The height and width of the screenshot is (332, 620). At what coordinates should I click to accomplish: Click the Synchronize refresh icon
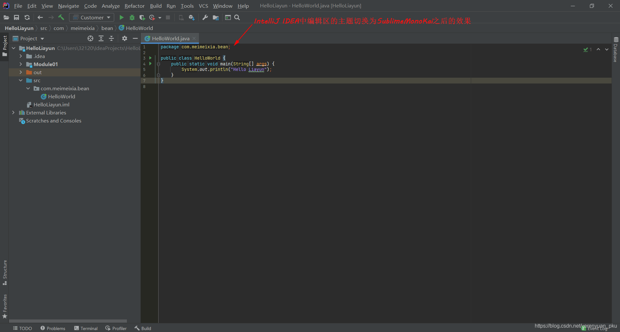point(27,17)
